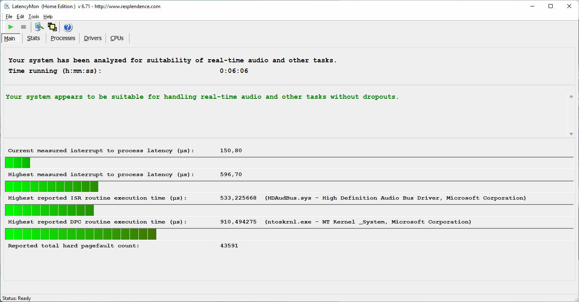Click the overlapping windows toolbar icon
The height and width of the screenshot is (302, 579).
pos(52,27)
